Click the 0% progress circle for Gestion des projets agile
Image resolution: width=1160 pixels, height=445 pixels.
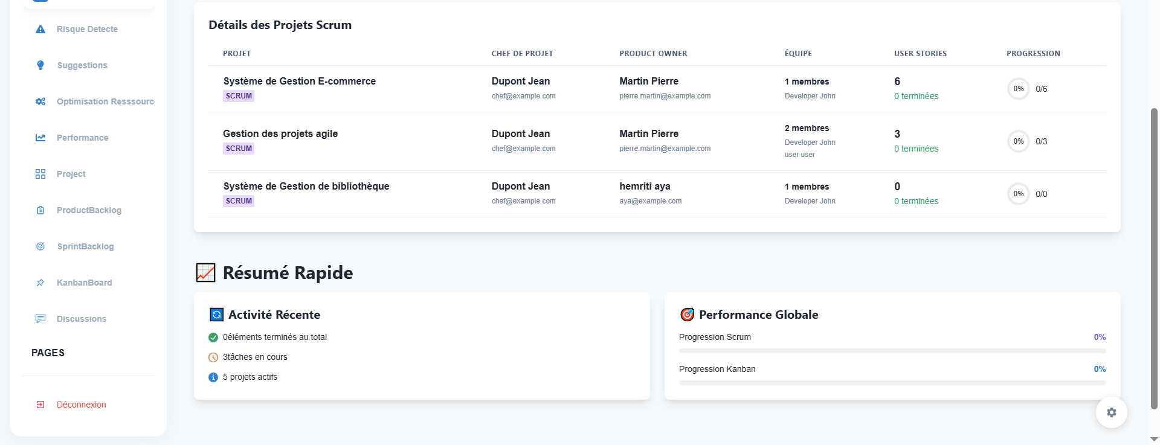(x=1019, y=141)
